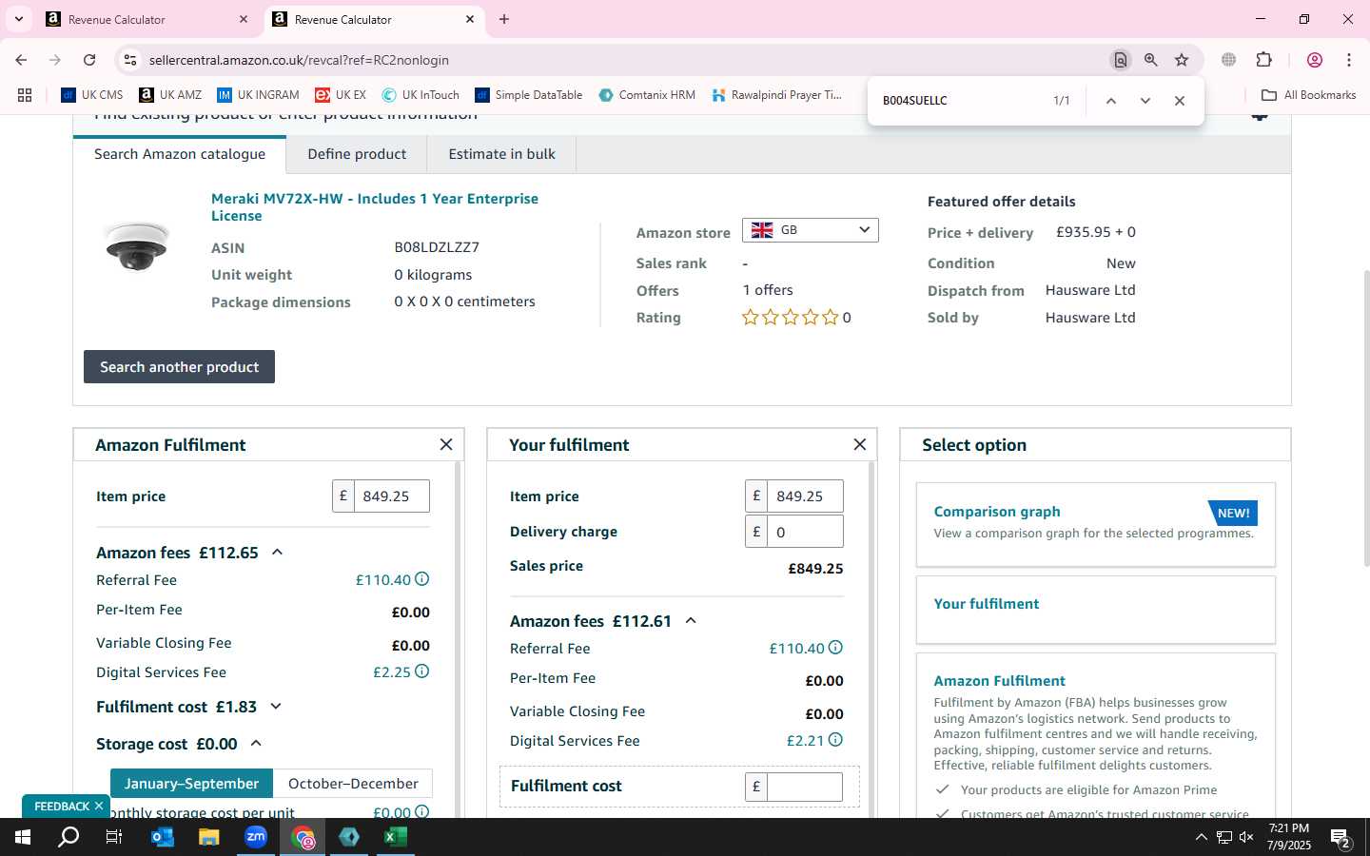The image size is (1370, 856).
Task: Bookmark this page with the star icon
Action: point(1182,60)
